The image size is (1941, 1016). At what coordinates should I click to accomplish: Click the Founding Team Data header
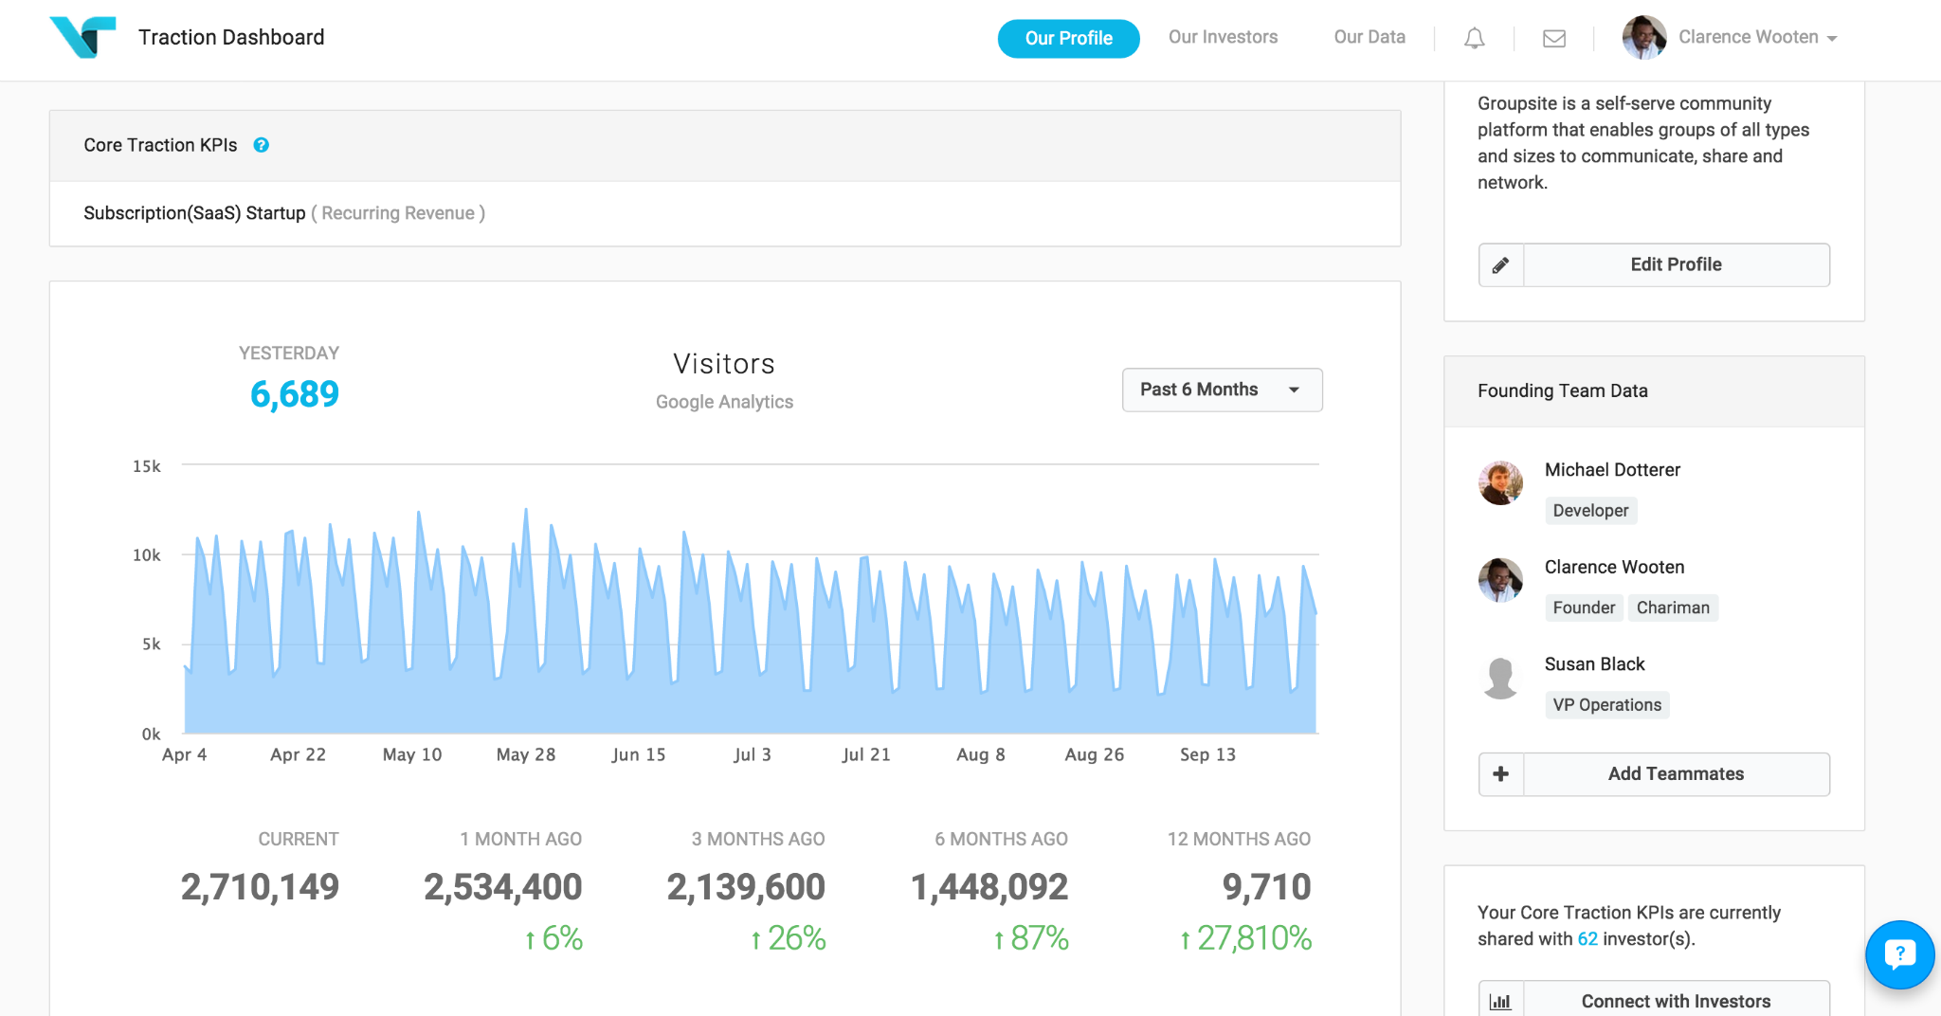(1563, 391)
